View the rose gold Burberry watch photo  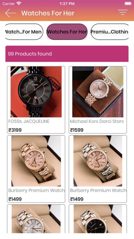[x=36, y=161]
